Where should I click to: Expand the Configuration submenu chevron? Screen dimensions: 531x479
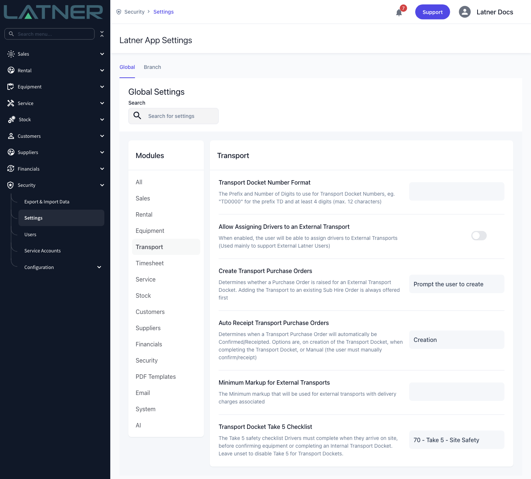(x=99, y=267)
